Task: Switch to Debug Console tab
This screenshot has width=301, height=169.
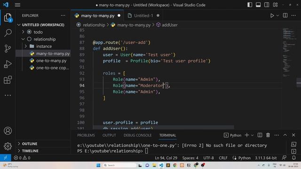Action: (137, 135)
